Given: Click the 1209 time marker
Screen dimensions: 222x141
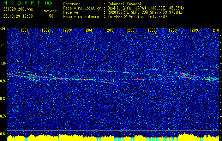Looking at the screenshot, I should tap(194, 30).
